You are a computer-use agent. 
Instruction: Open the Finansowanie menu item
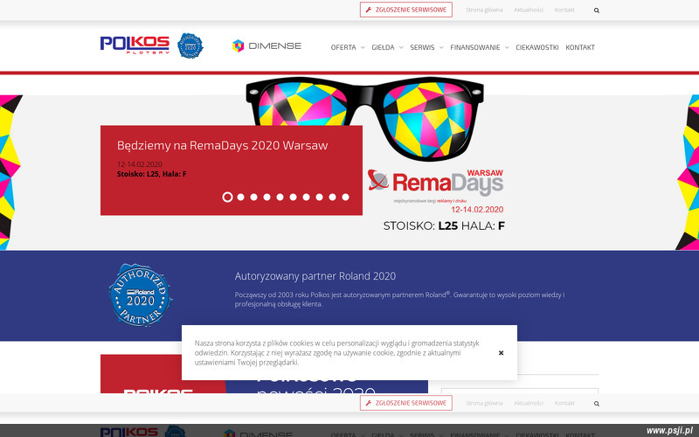tap(474, 47)
